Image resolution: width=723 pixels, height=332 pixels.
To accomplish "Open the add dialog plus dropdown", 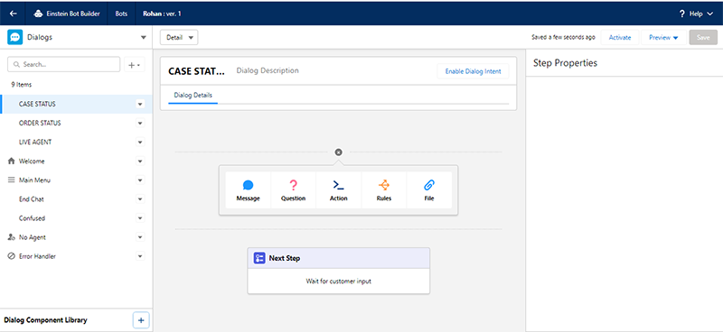I will pyautogui.click(x=134, y=65).
